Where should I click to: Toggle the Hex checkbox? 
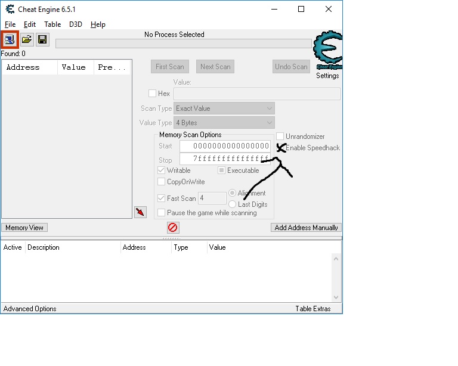(x=153, y=94)
